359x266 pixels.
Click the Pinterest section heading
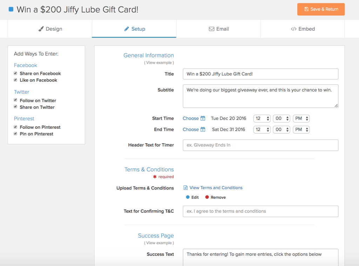coord(24,119)
